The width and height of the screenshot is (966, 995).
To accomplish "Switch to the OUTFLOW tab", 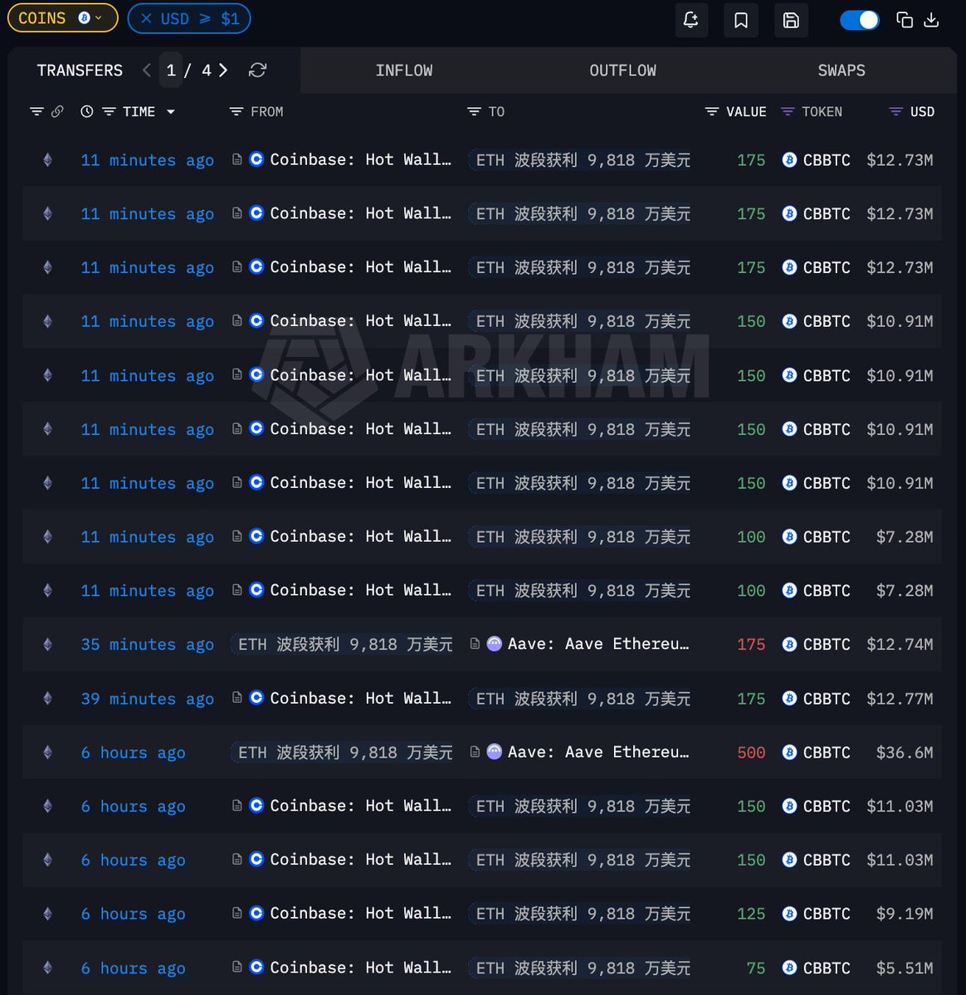I will point(622,71).
